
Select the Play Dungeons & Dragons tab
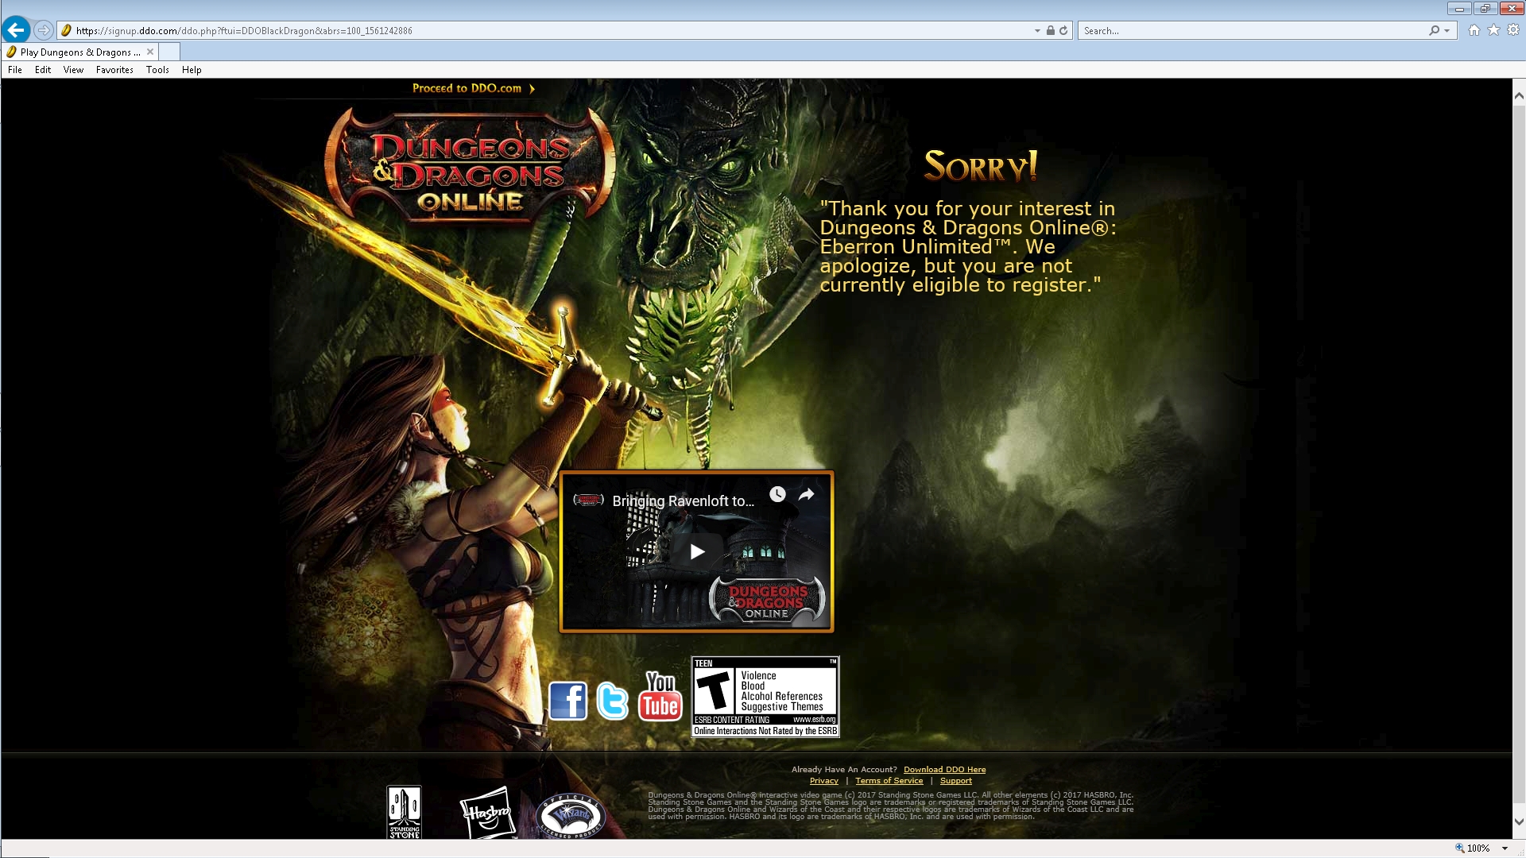[x=80, y=52]
